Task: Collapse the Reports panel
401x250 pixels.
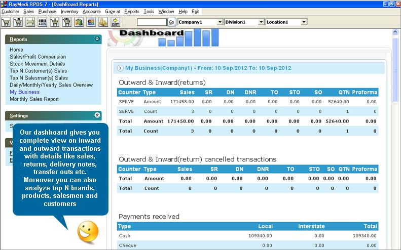Action: [x=97, y=39]
